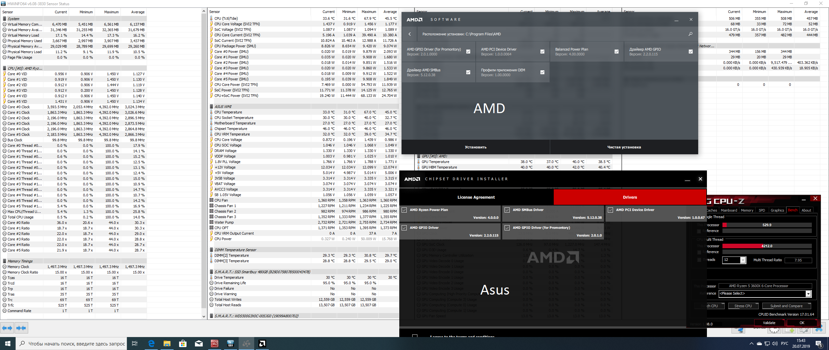Open Microsoft Edge from the taskbar
Image resolution: width=829 pixels, height=350 pixels.
click(151, 344)
